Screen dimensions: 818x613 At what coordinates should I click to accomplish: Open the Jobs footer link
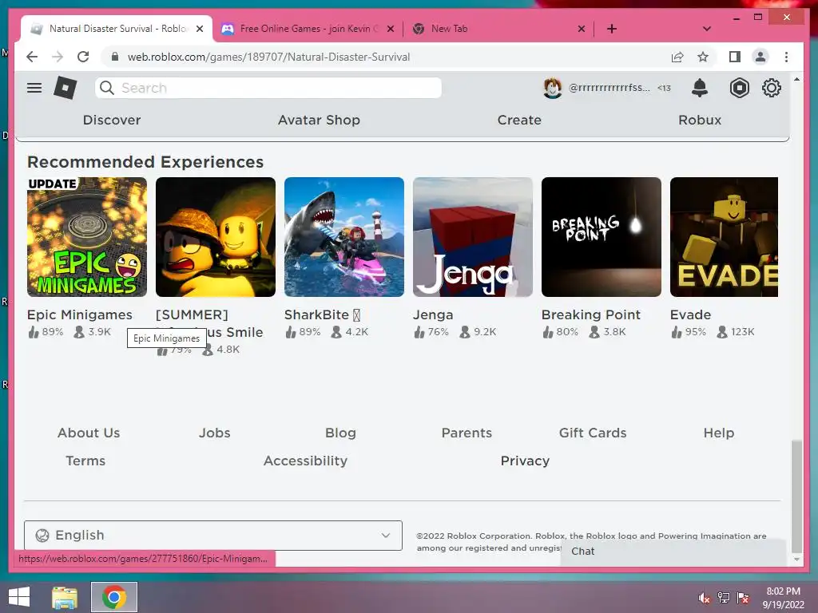[x=214, y=433]
